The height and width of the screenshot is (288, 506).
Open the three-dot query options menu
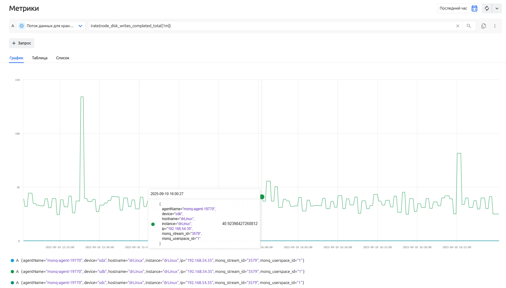tap(495, 26)
